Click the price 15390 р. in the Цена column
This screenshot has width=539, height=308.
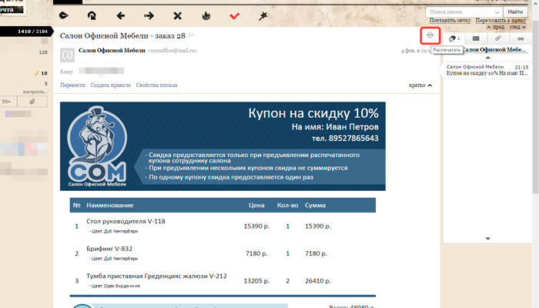click(256, 226)
